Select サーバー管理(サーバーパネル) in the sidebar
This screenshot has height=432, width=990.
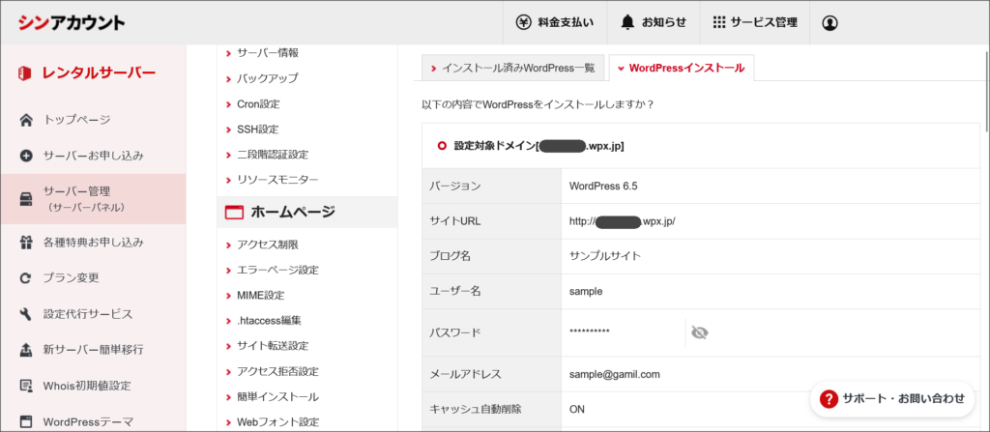tap(93, 199)
